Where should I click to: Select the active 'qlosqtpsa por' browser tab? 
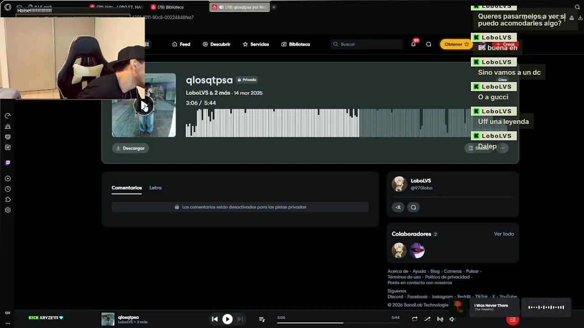pos(240,7)
